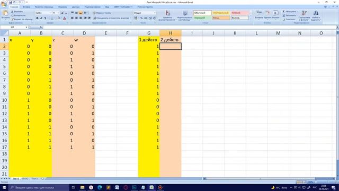Switch to Разметка страницы ribbon tab
The height and width of the screenshot is (191, 339).
point(44,7)
